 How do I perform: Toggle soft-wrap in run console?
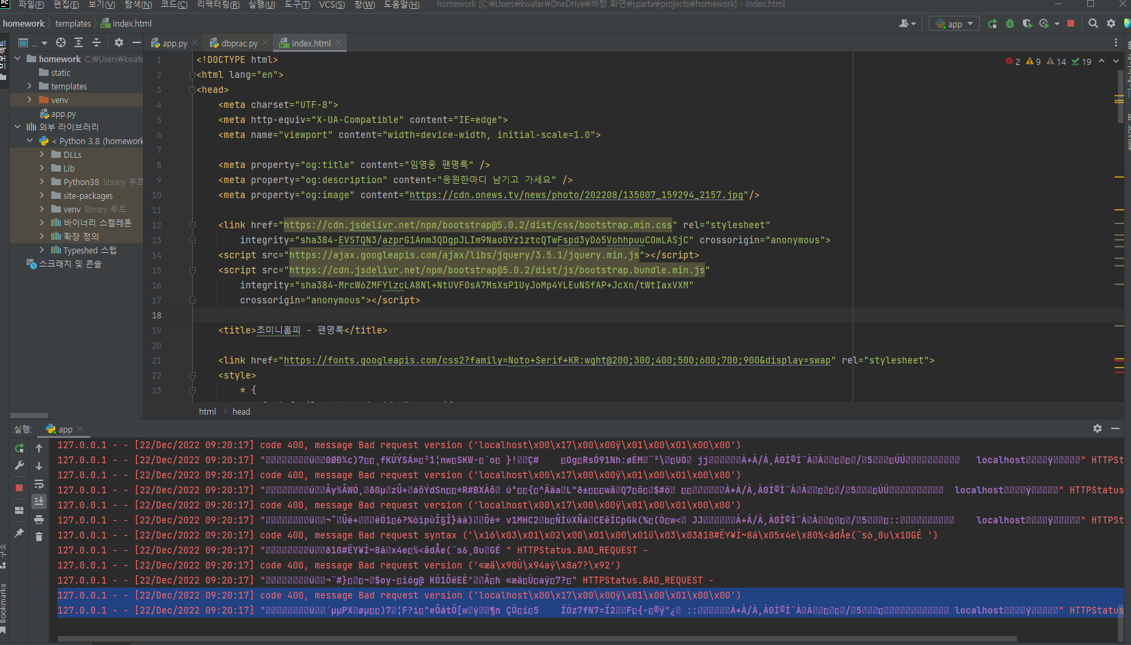point(39,484)
